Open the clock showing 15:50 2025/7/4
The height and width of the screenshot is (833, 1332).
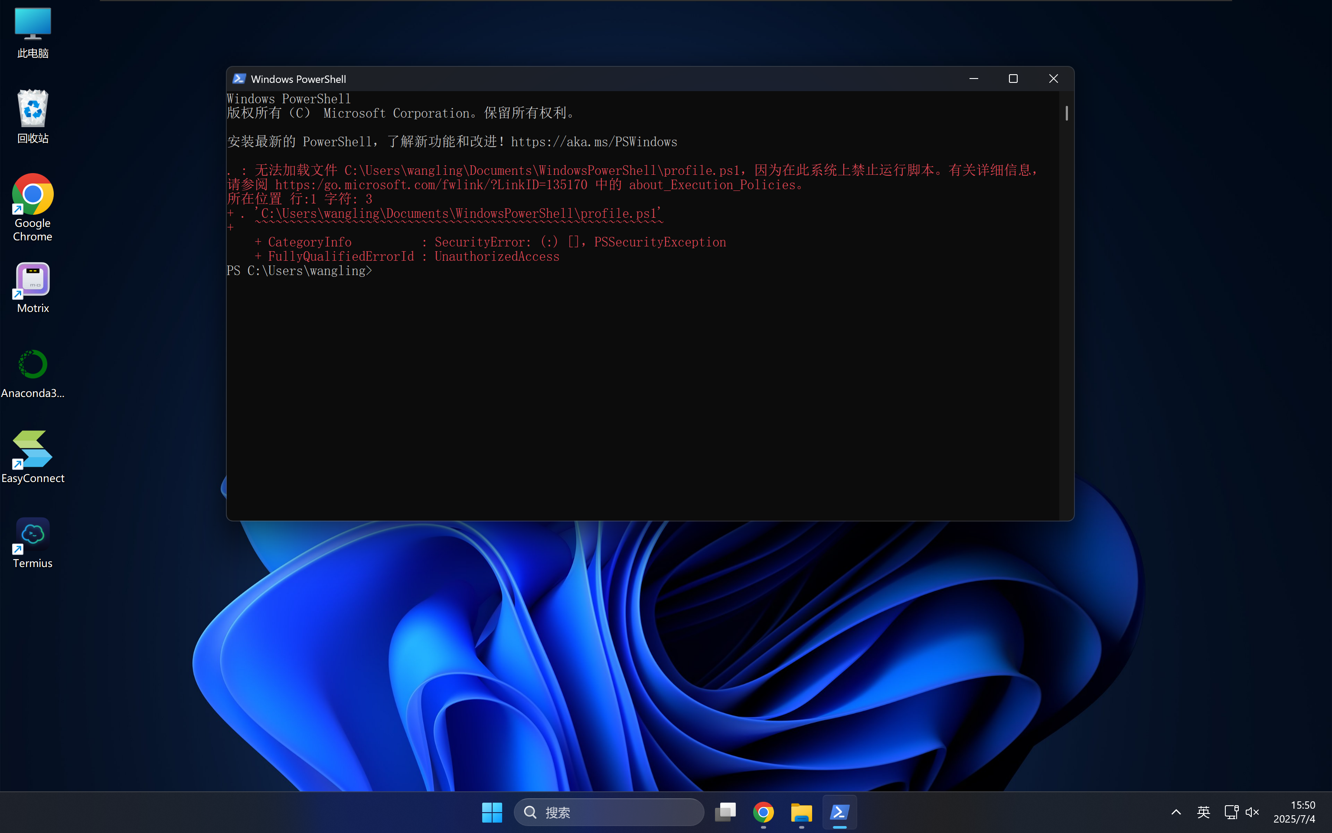point(1294,812)
